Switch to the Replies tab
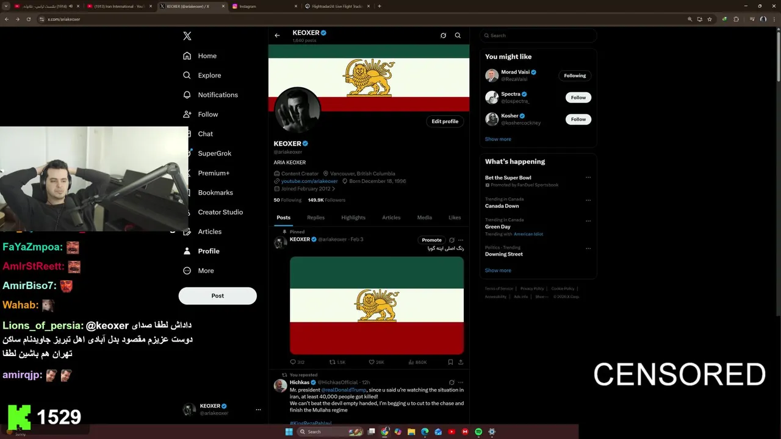The width and height of the screenshot is (781, 439). (316, 218)
